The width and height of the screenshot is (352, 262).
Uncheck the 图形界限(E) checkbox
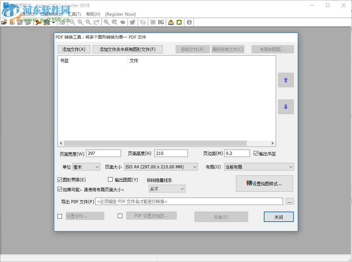tap(60, 179)
